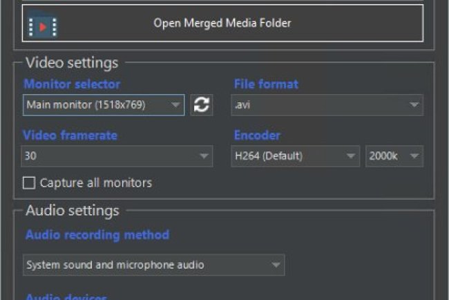The width and height of the screenshot is (449, 300).
Task: Open the Audio recording method dropdown
Action: (153, 265)
